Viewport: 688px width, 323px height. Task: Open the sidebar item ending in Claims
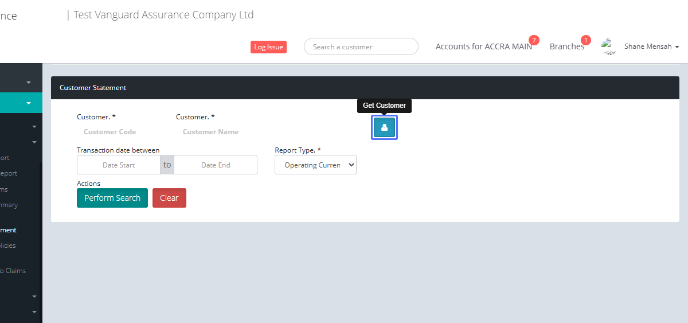(x=14, y=271)
